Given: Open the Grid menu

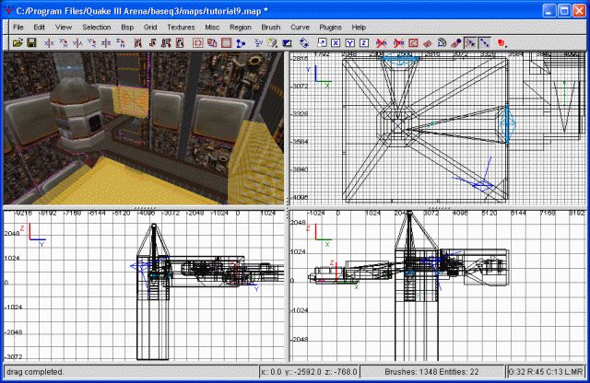Looking at the screenshot, I should (150, 27).
